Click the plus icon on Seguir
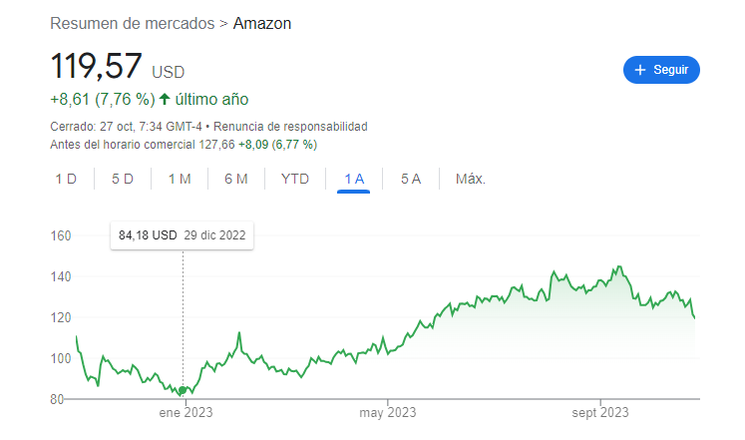This screenshot has height=440, width=745. (640, 70)
